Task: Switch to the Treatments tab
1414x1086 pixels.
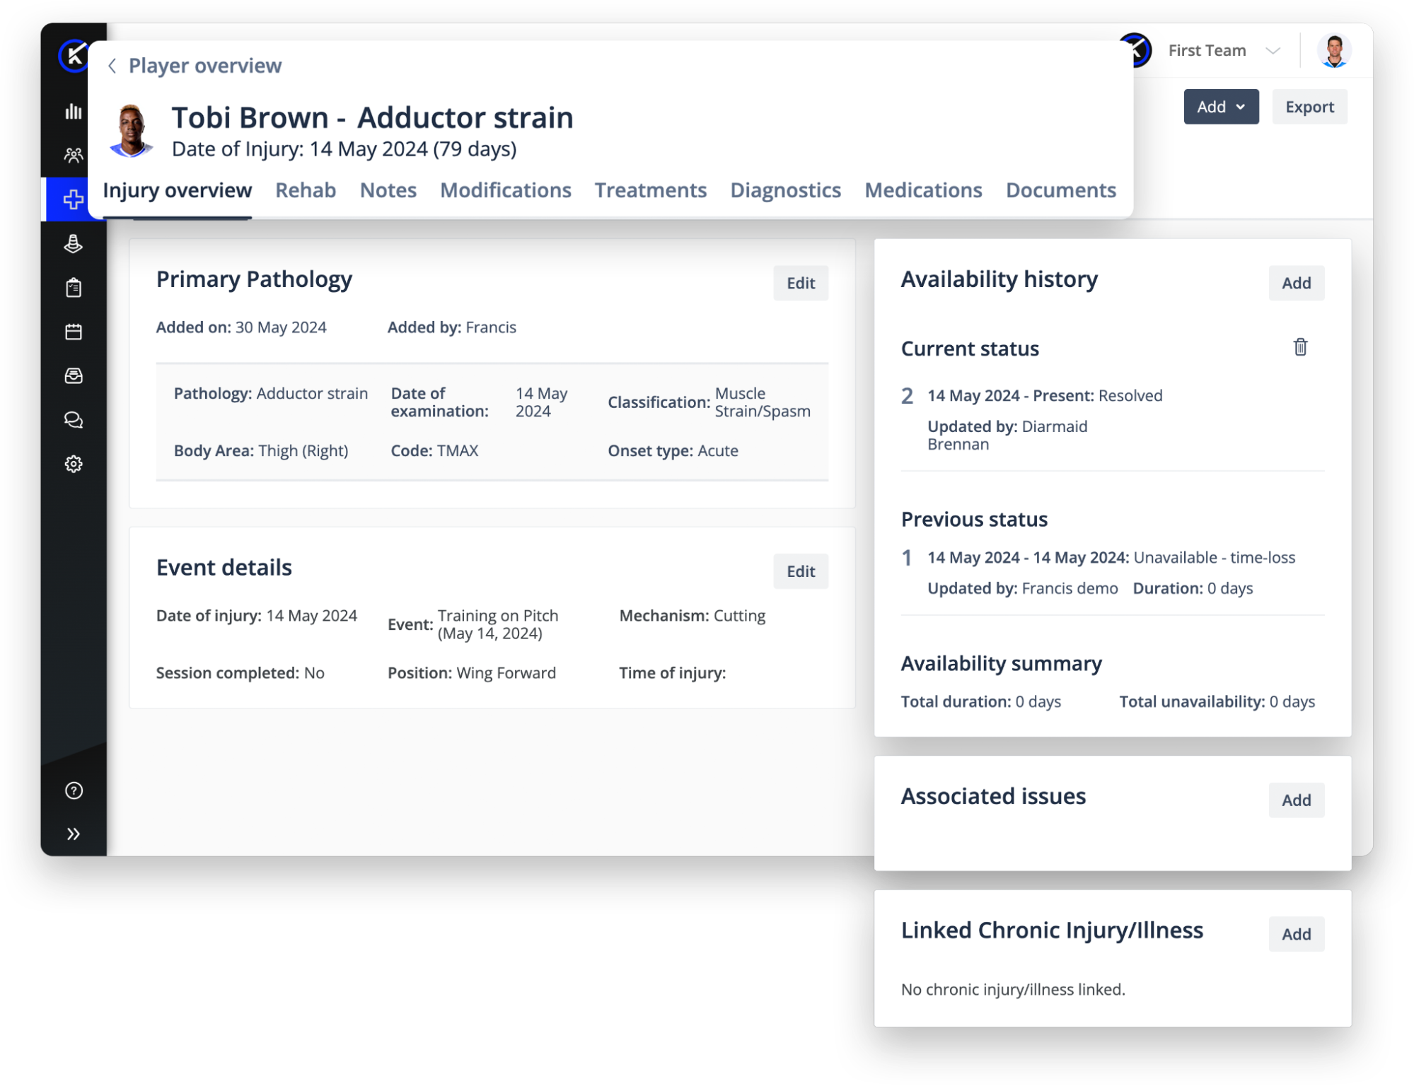Action: click(650, 190)
